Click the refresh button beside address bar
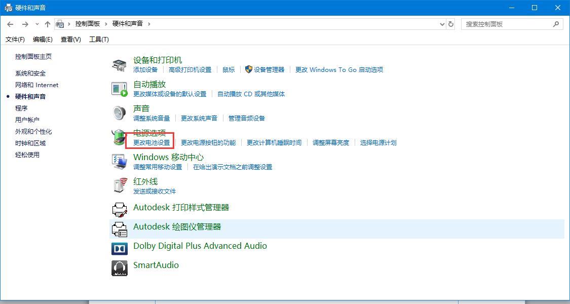Image resolution: width=570 pixels, height=304 pixels. tap(451, 24)
